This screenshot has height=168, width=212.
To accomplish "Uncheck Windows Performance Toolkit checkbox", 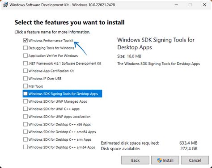I will pyautogui.click(x=25, y=40).
